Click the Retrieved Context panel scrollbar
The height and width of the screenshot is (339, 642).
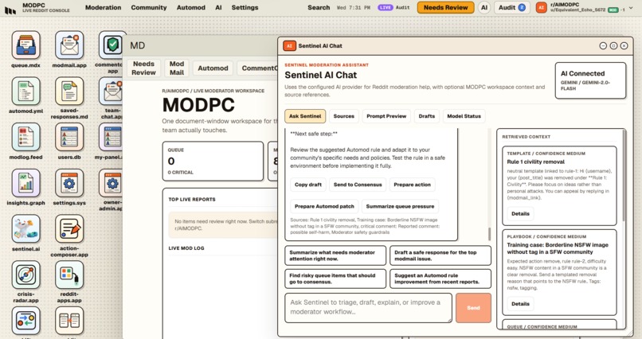(x=624, y=176)
